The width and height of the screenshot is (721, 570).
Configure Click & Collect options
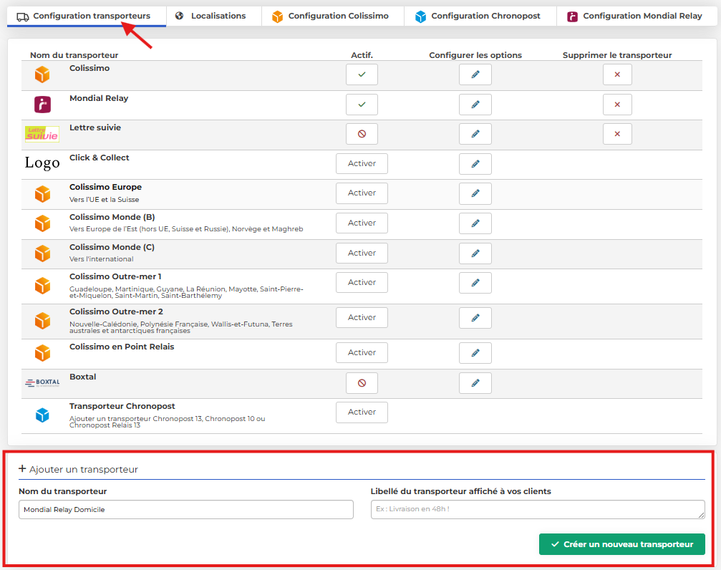[x=475, y=164]
